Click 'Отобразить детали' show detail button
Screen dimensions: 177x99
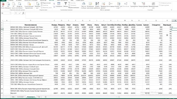click(x=165, y=3)
